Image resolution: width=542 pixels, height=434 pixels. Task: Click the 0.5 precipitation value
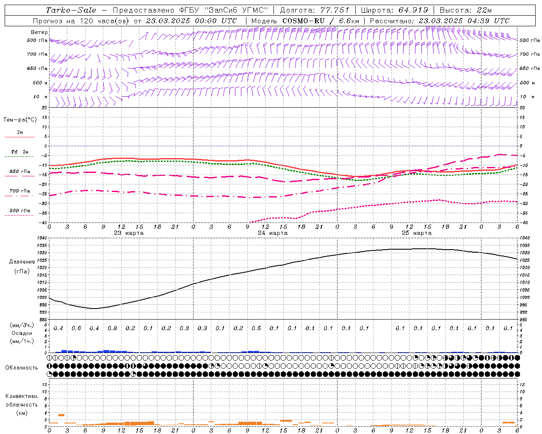click(x=256, y=328)
